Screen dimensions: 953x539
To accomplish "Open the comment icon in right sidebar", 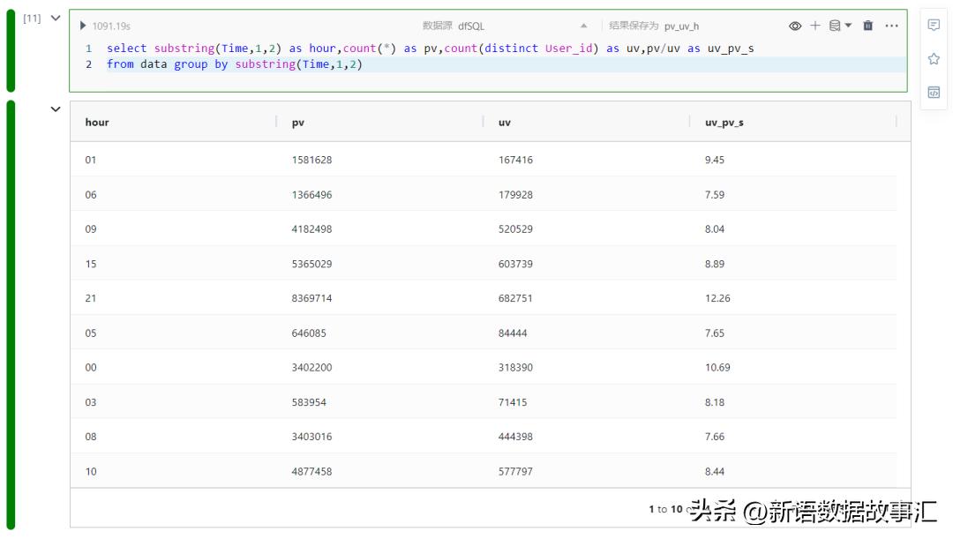I will (x=934, y=26).
